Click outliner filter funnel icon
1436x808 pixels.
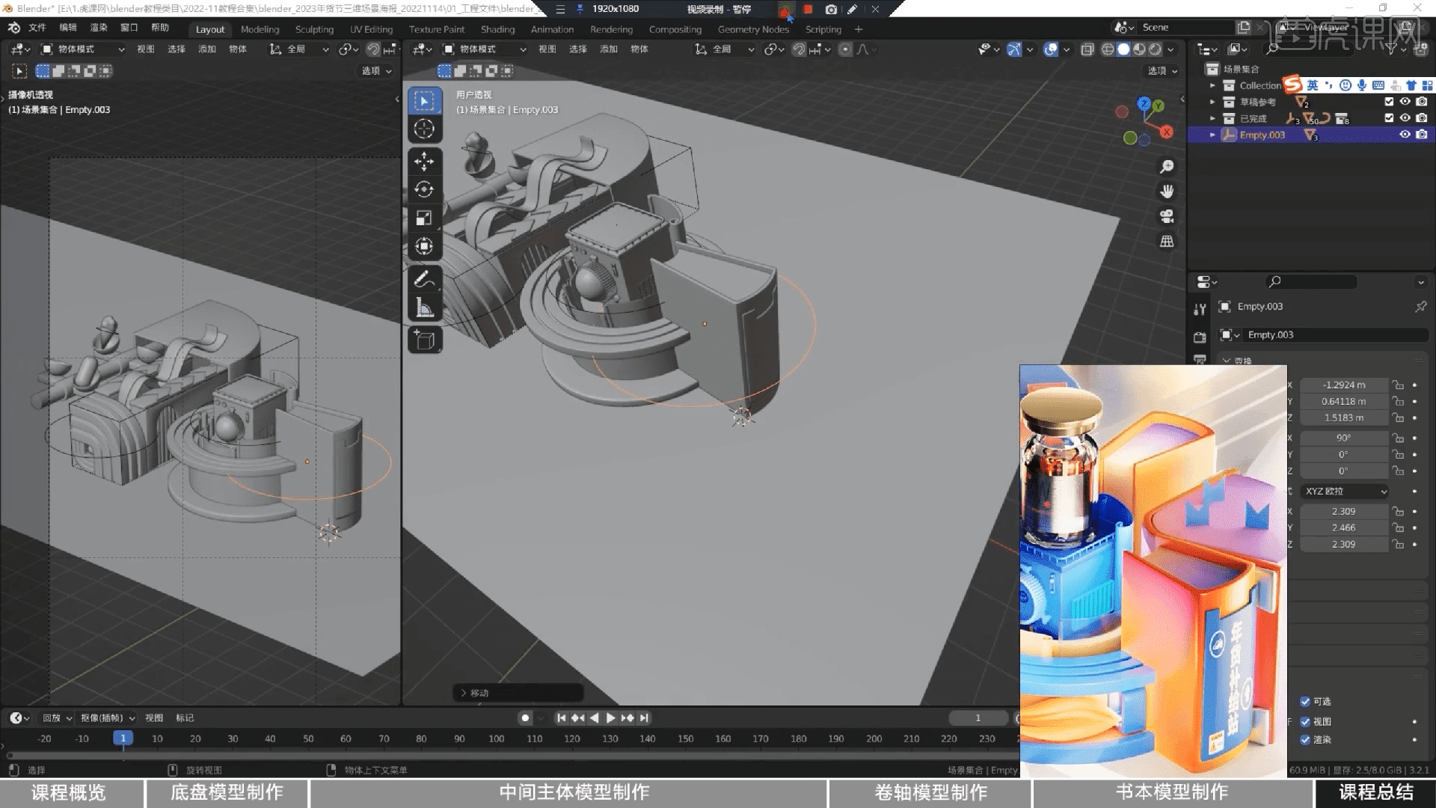coord(1391,49)
